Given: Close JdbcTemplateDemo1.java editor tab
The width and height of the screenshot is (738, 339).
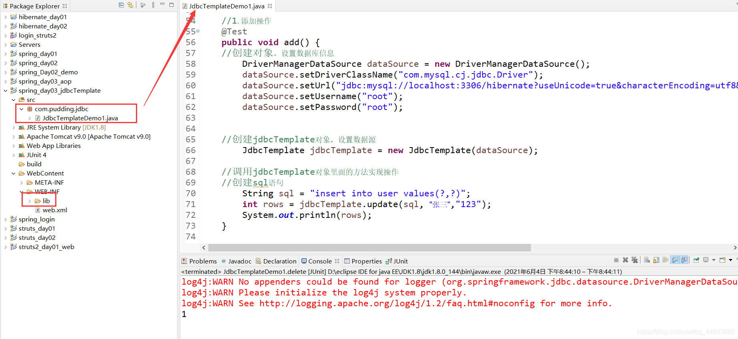Looking at the screenshot, I should (270, 6).
